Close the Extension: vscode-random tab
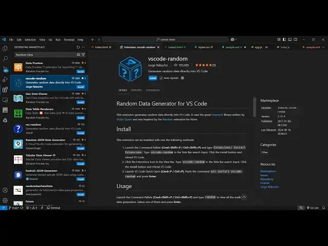Screen dimensions: 328x246 pos(158,47)
